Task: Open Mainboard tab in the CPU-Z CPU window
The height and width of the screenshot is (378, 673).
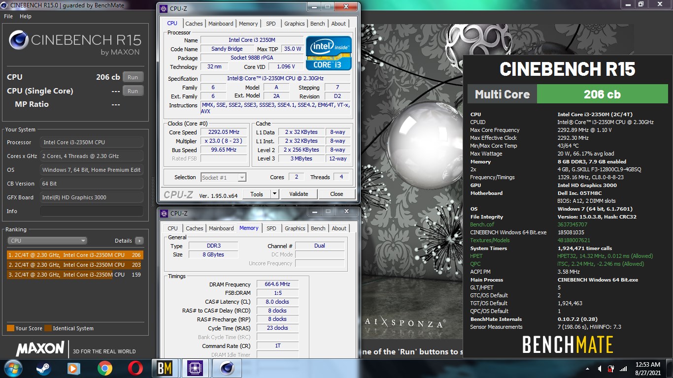Action: (x=221, y=24)
